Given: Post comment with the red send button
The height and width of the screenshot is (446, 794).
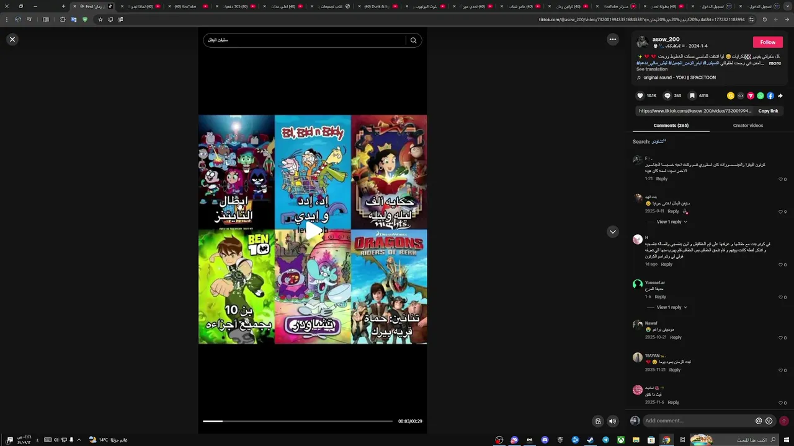Looking at the screenshot, I should [x=784, y=421].
